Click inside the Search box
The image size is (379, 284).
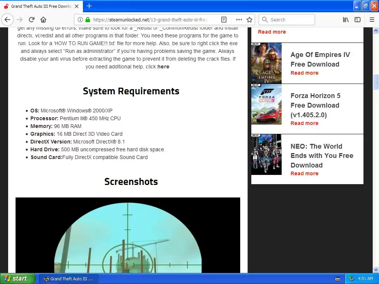click(287, 20)
